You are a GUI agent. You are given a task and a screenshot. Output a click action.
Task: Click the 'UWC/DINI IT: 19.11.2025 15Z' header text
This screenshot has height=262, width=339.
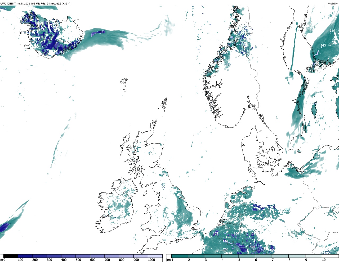point(18,3)
